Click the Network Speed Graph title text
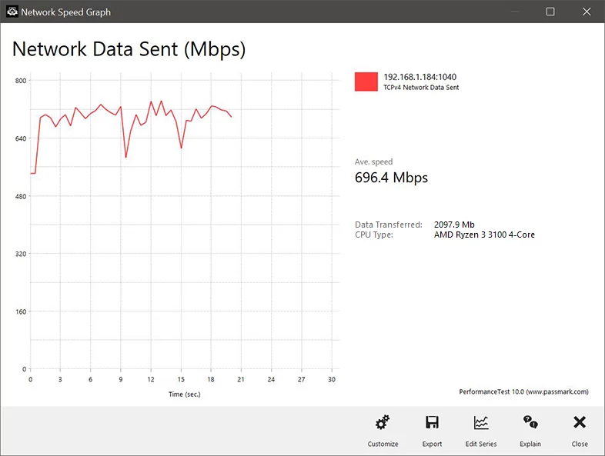This screenshot has width=605, height=456. pyautogui.click(x=65, y=12)
